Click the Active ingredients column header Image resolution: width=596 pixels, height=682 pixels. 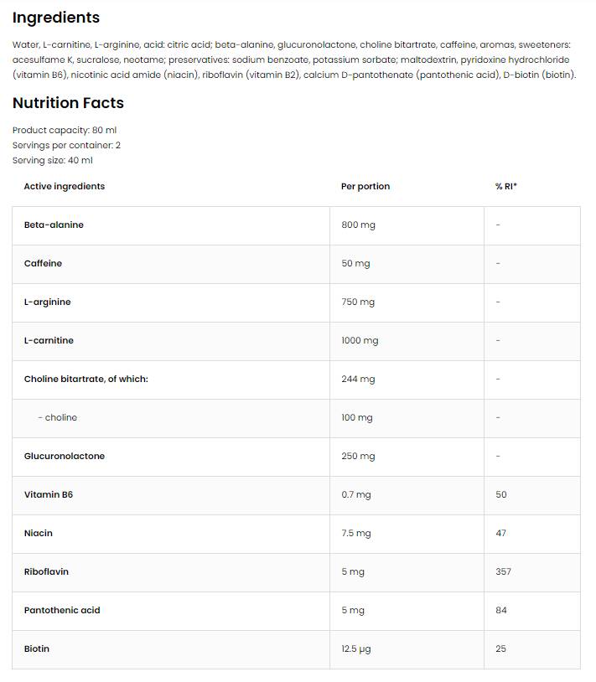click(x=65, y=186)
